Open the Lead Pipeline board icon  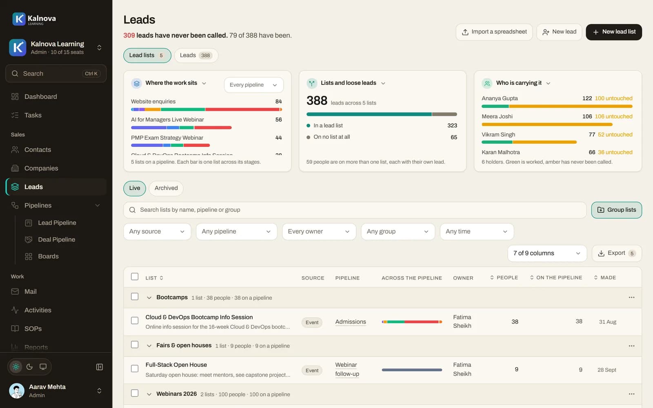[x=29, y=223]
